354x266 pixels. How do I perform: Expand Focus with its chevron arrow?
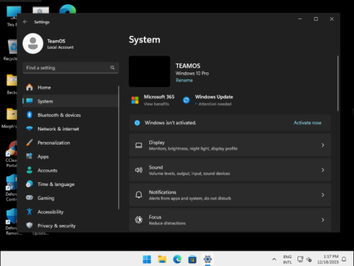[323, 220]
